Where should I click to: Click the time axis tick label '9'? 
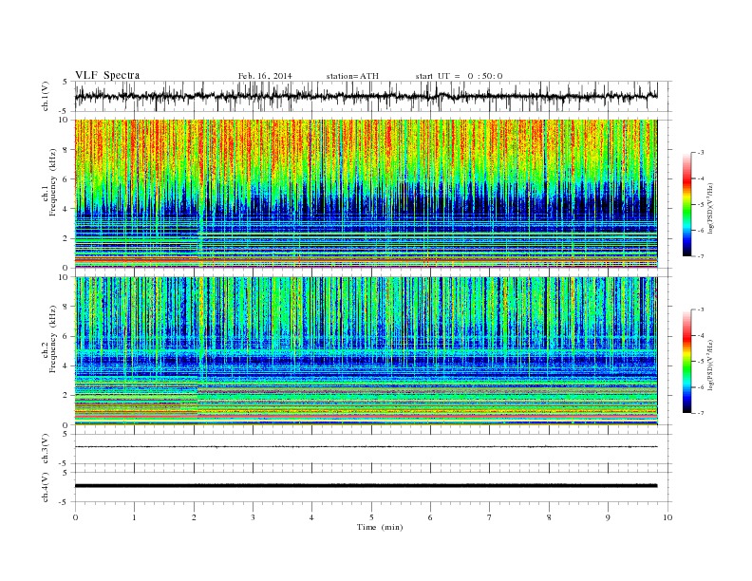tap(608, 517)
